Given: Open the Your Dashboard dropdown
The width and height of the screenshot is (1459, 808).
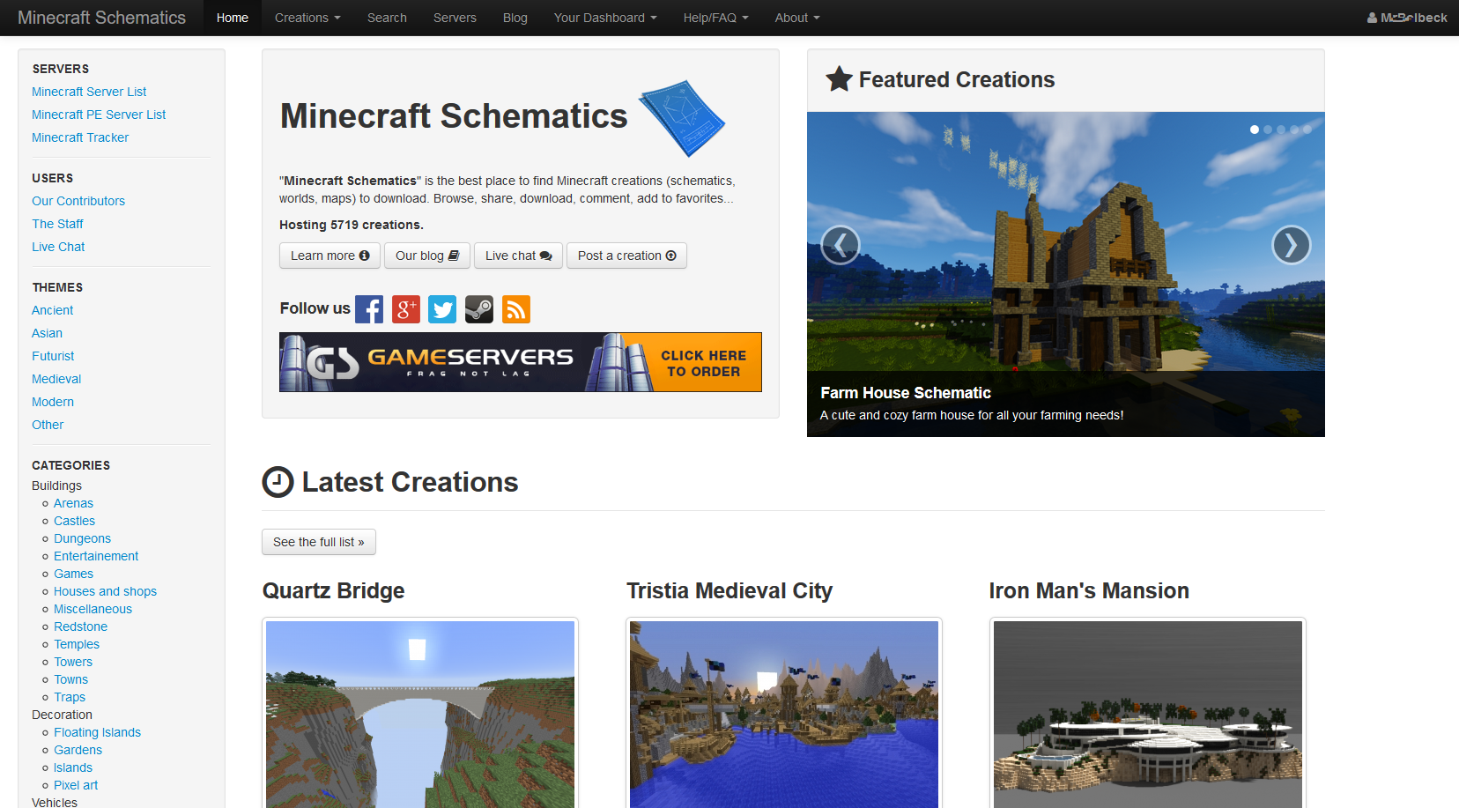Looking at the screenshot, I should coord(605,18).
